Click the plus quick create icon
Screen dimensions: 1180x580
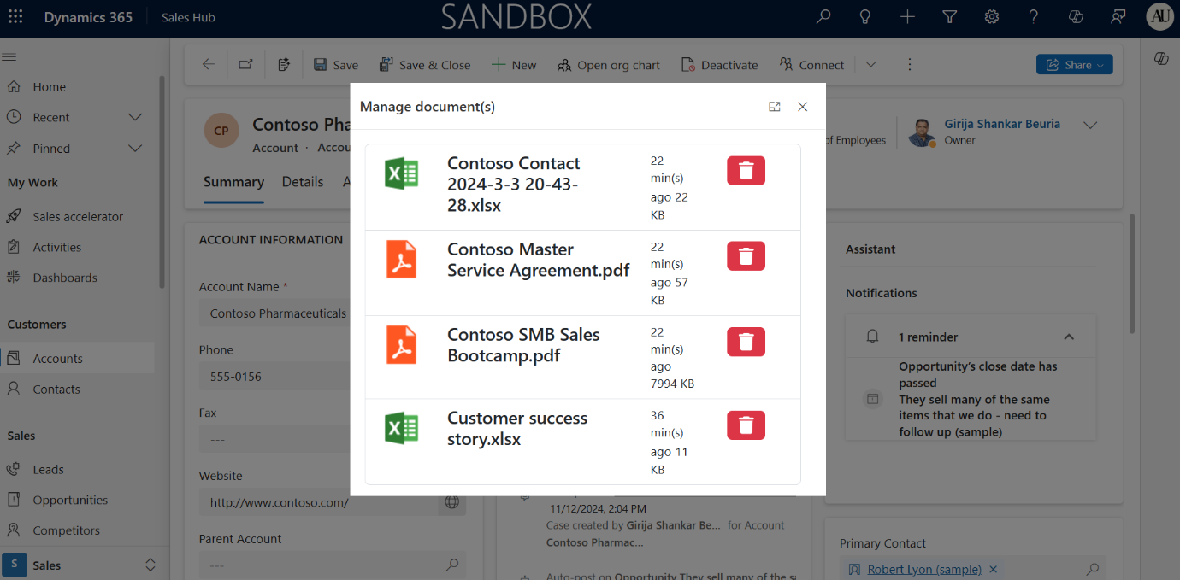pos(907,17)
